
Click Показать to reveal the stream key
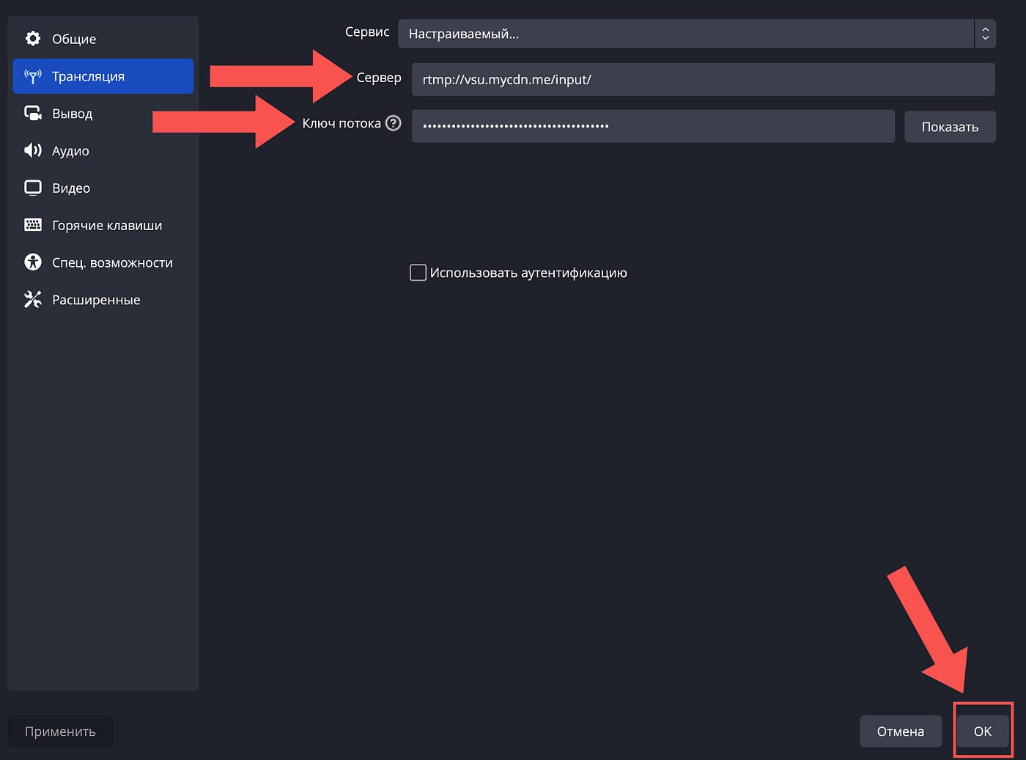(950, 127)
